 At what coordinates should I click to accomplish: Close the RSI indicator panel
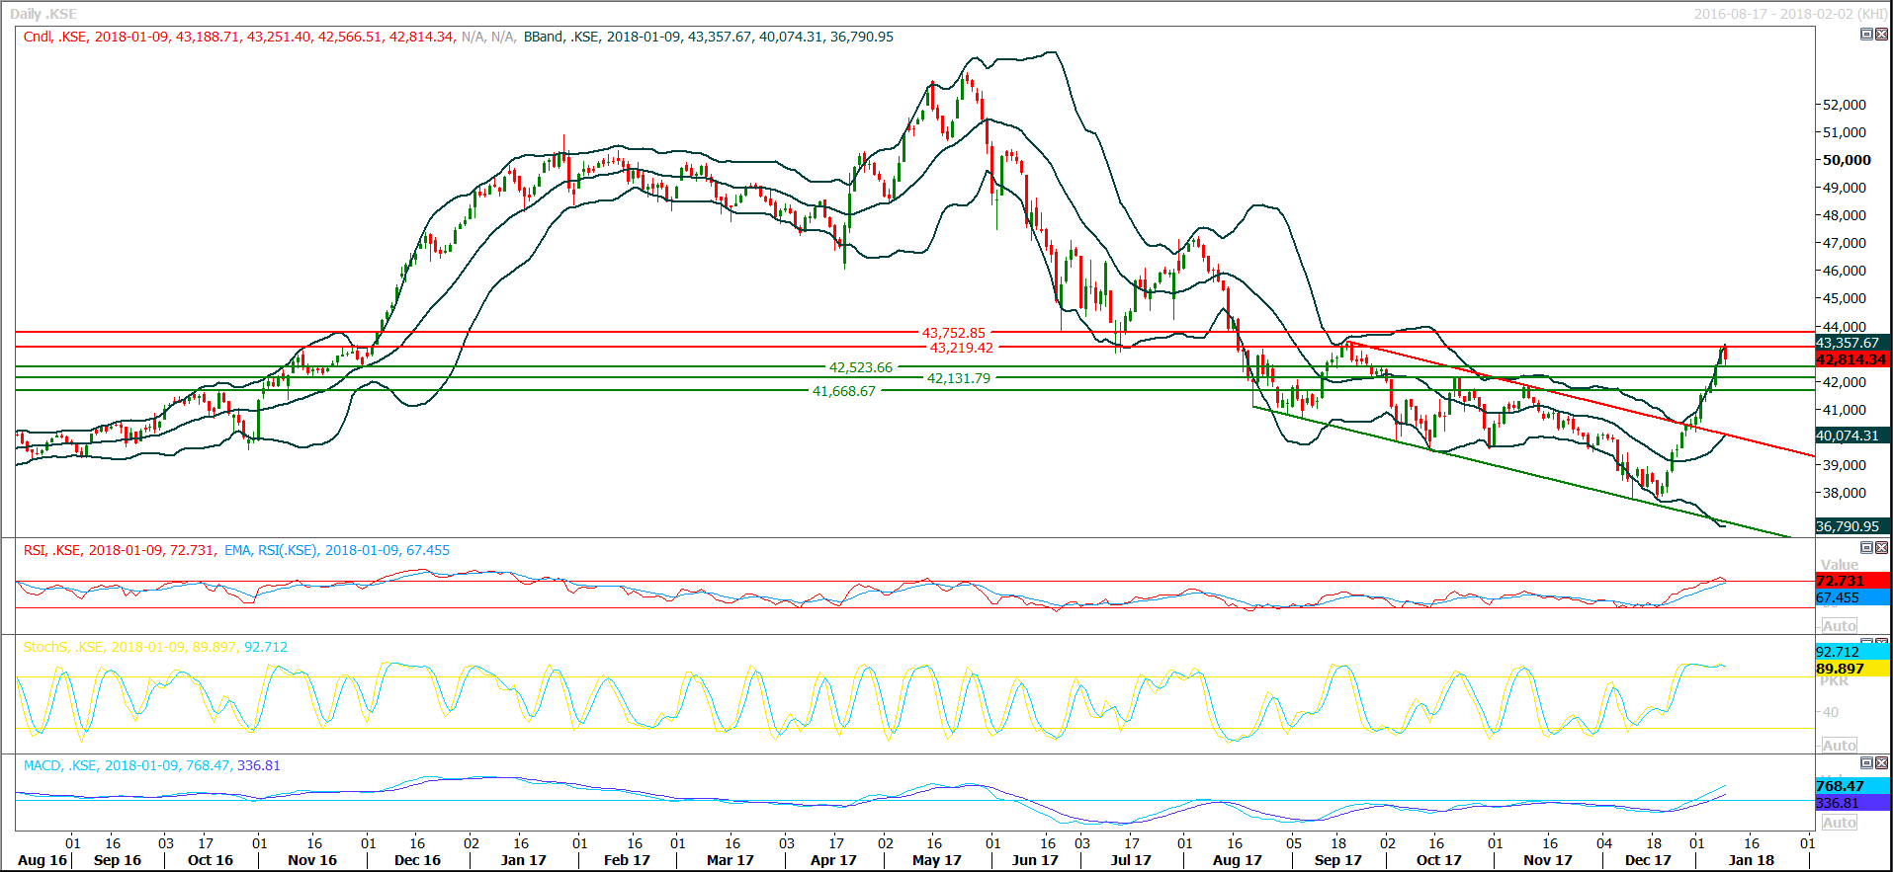click(1881, 547)
